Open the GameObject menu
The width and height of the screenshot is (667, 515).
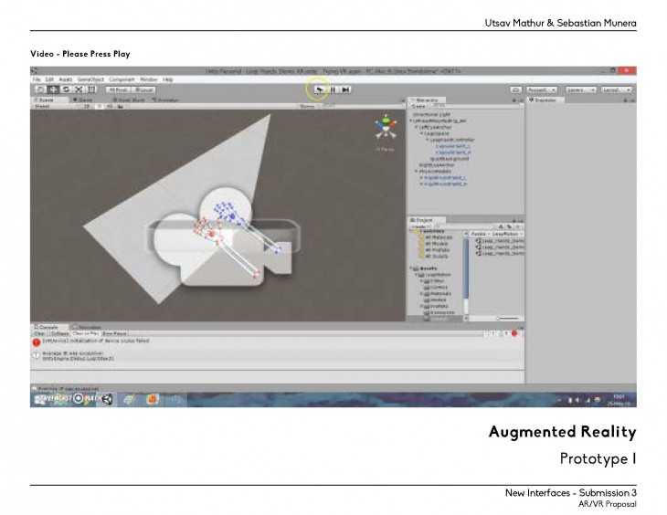91,79
